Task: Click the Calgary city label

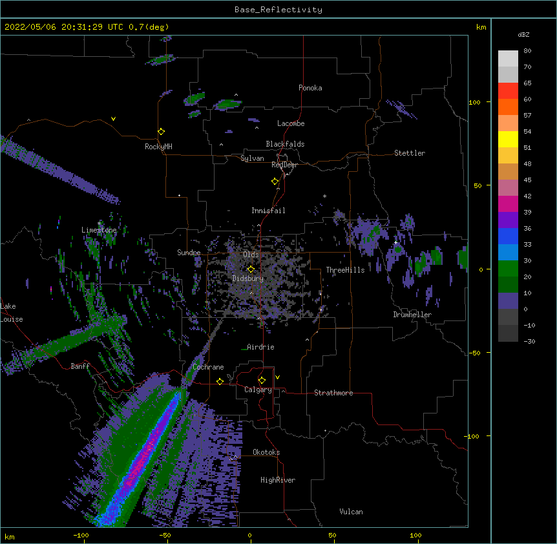Action: [x=258, y=390]
